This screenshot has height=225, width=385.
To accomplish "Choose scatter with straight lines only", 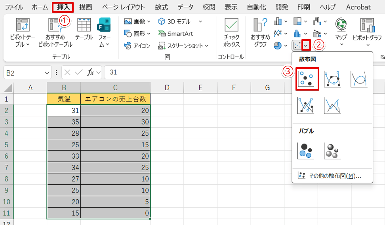I will (332, 106).
